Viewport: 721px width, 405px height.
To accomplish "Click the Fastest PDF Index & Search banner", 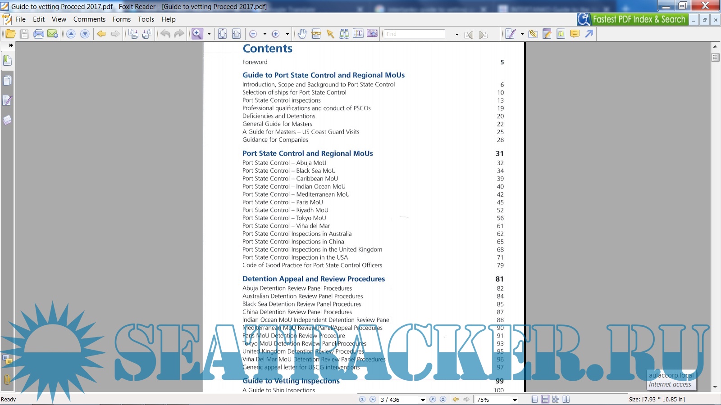I will pos(633,19).
